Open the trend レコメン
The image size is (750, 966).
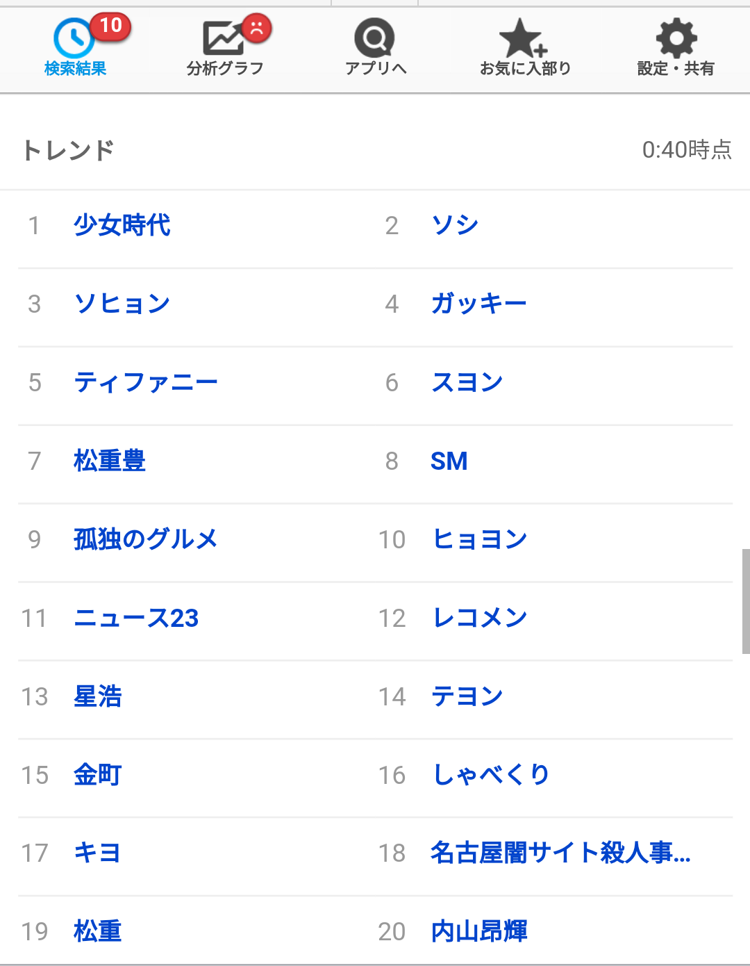pyautogui.click(x=479, y=618)
